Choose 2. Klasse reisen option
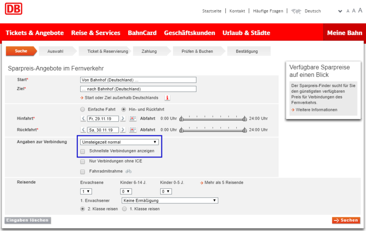This screenshot has width=366, height=231. [83, 209]
